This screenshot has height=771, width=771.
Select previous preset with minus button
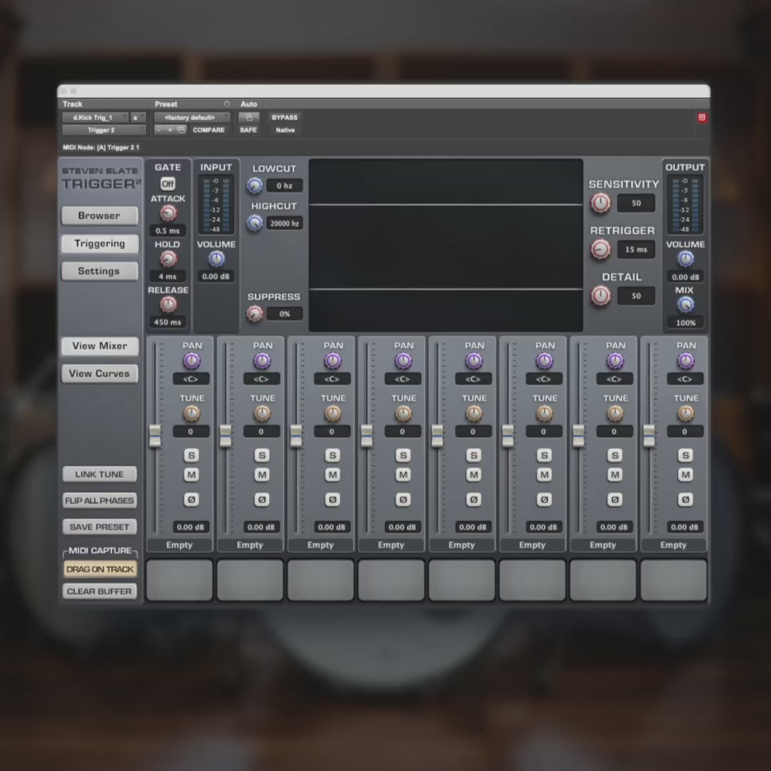158,130
